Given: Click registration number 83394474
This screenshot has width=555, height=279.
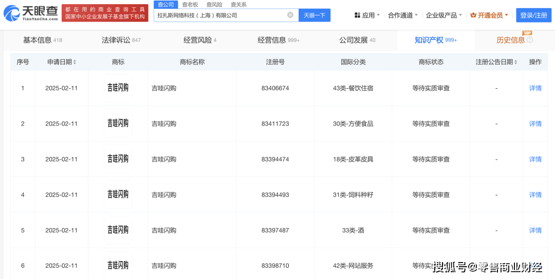Looking at the screenshot, I should pyautogui.click(x=275, y=160).
